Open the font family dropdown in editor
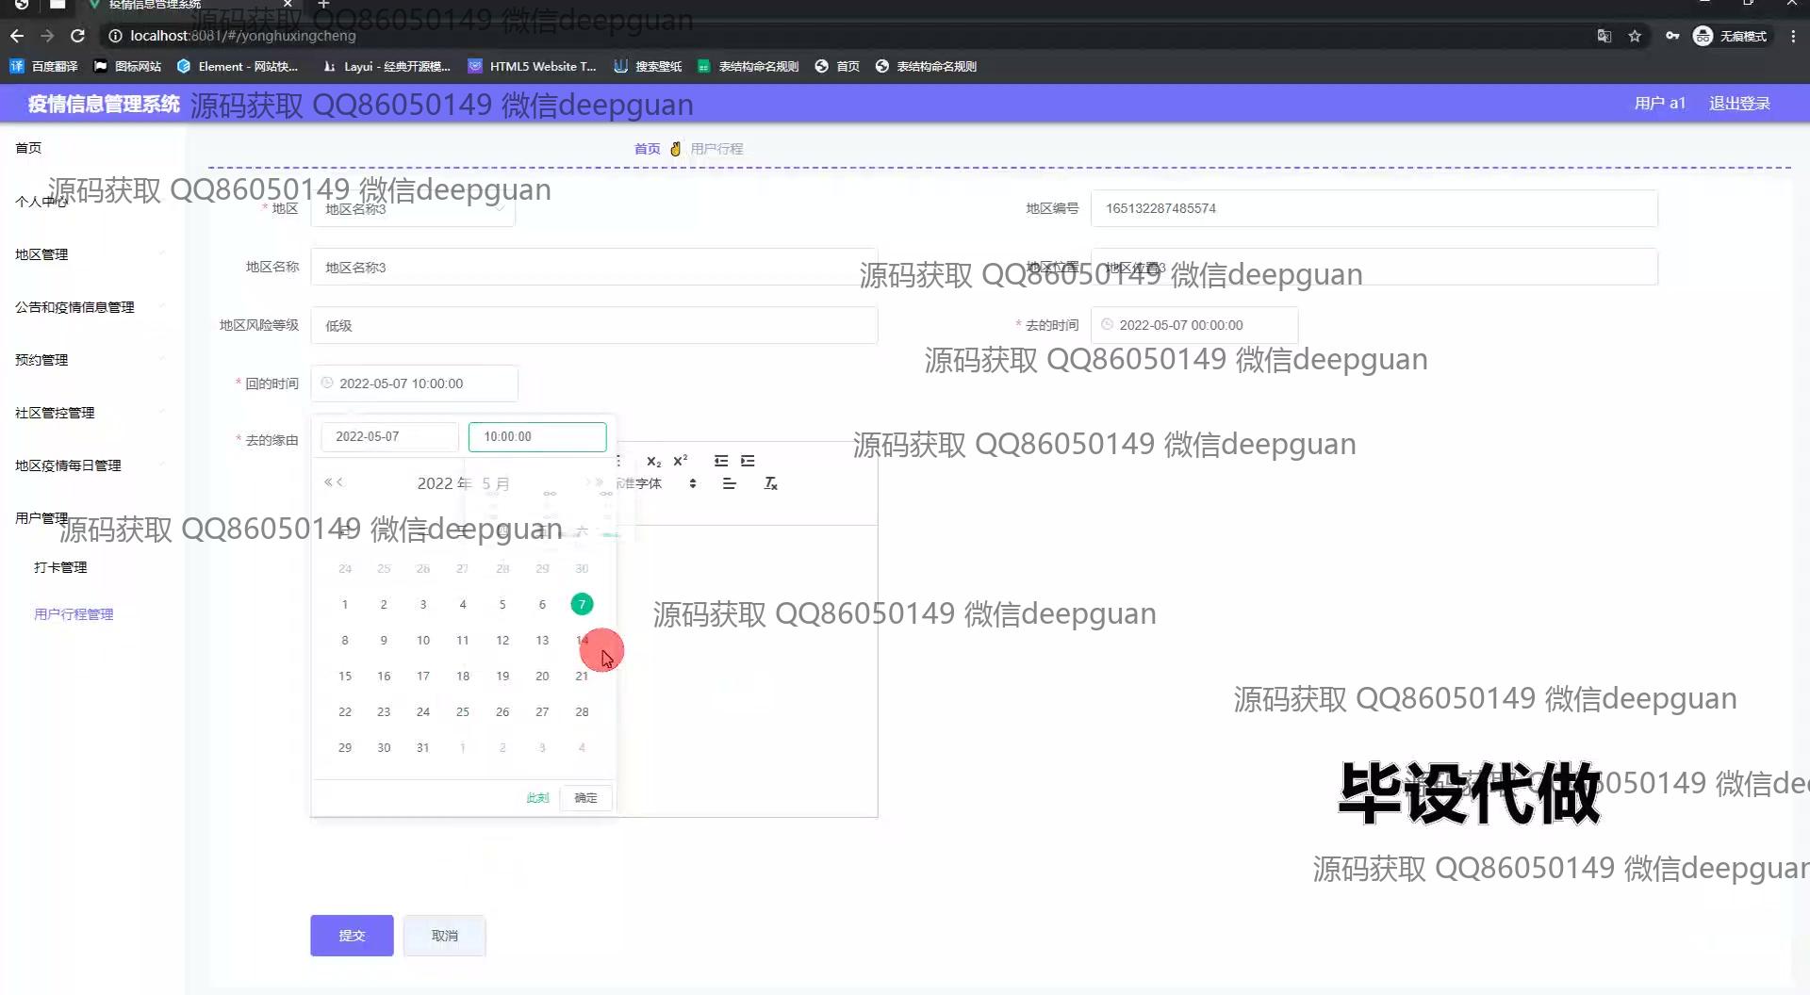This screenshot has height=995, width=1810. [657, 483]
